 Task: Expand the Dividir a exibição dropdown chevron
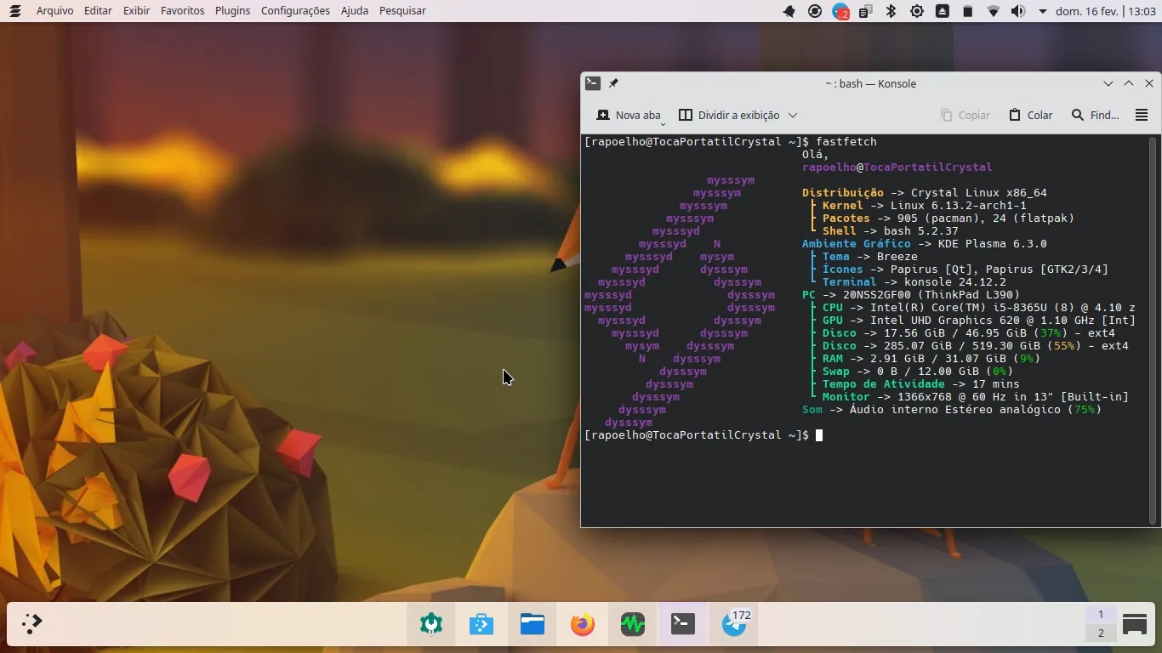793,115
